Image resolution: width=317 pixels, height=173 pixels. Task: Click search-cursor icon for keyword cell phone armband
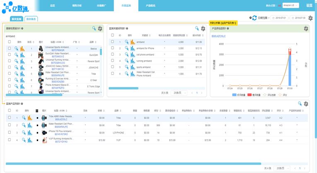coord(127,55)
